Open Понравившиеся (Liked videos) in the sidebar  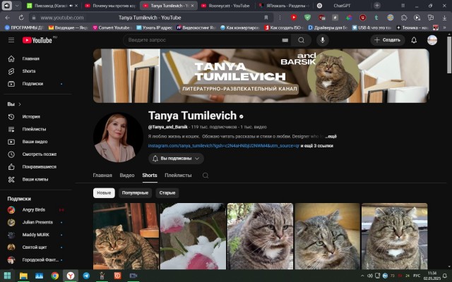(39, 167)
